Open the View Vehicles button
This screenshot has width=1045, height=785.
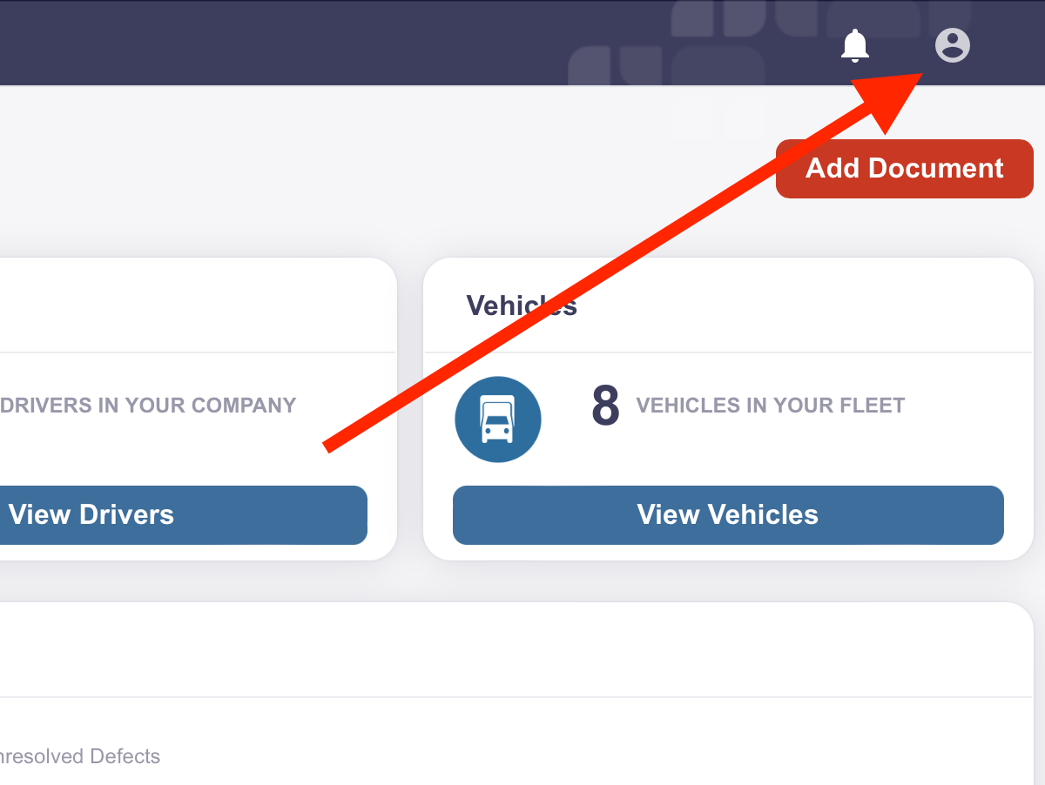point(728,515)
